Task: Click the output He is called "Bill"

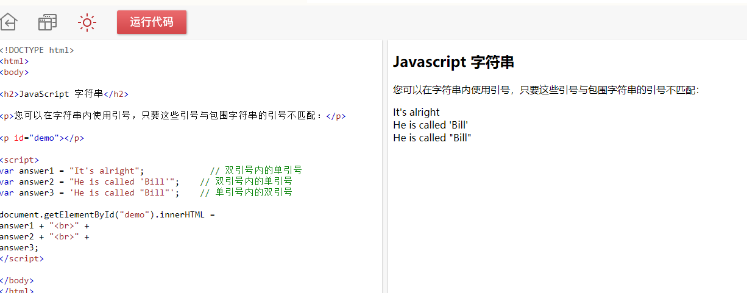Action: tap(432, 138)
